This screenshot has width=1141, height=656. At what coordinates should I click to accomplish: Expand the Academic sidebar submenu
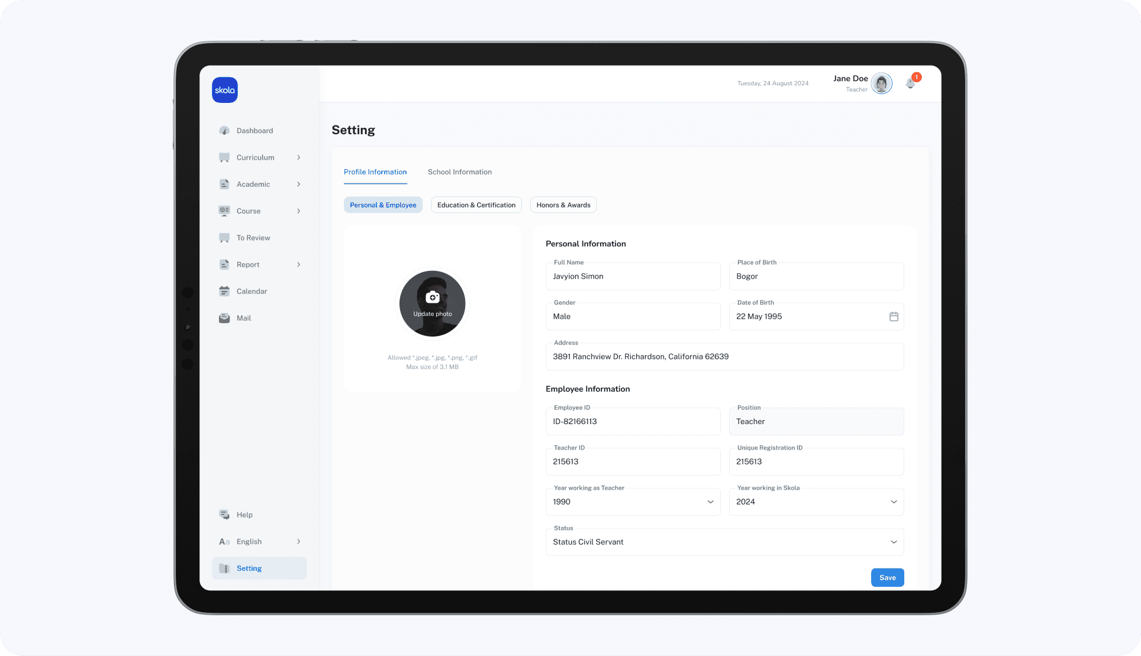[x=299, y=184]
